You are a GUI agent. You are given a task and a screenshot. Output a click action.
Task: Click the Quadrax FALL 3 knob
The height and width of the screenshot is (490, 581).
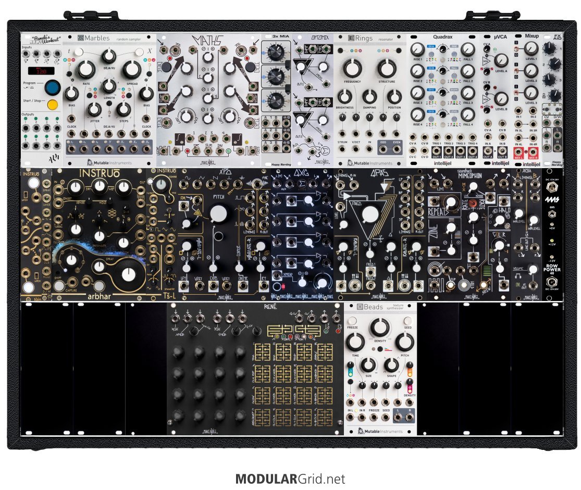467,93
